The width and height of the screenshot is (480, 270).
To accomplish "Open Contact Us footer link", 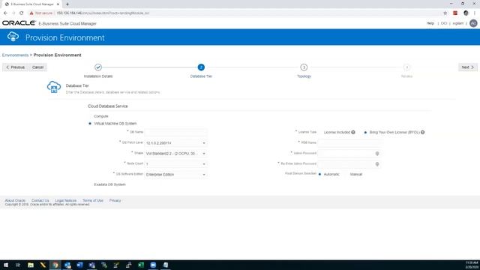I will (40, 200).
